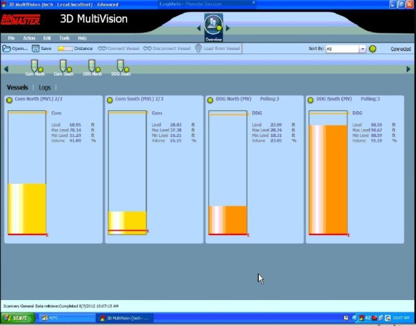The height and width of the screenshot is (326, 416).
Task: Switch to the Logs tab
Action: [x=45, y=88]
